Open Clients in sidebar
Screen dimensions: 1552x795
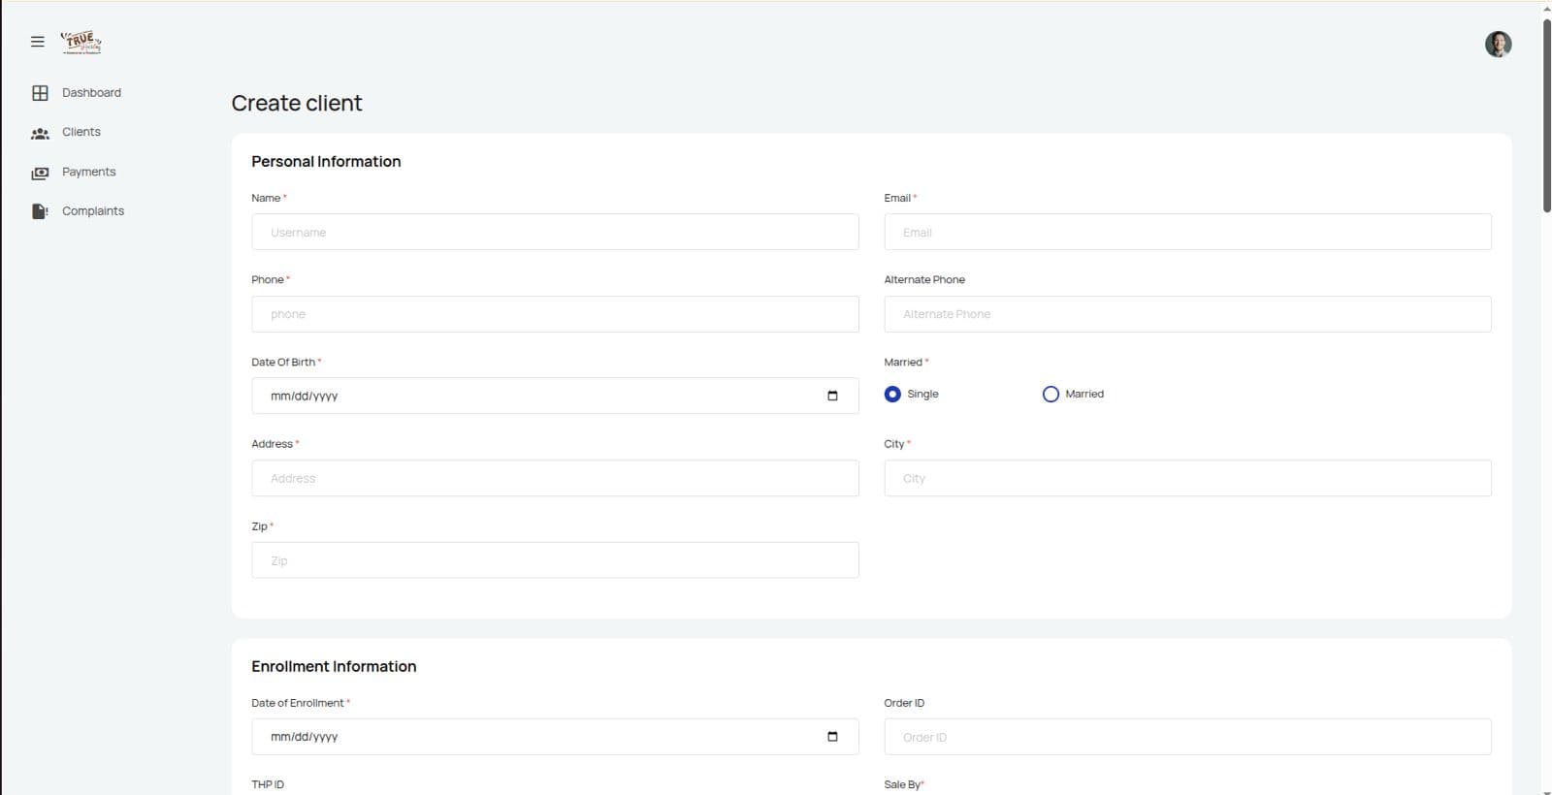pos(81,132)
